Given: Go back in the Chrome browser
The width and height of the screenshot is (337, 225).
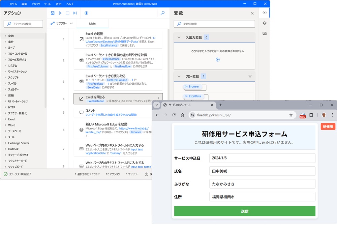Looking at the screenshot, I should click(x=157, y=115).
